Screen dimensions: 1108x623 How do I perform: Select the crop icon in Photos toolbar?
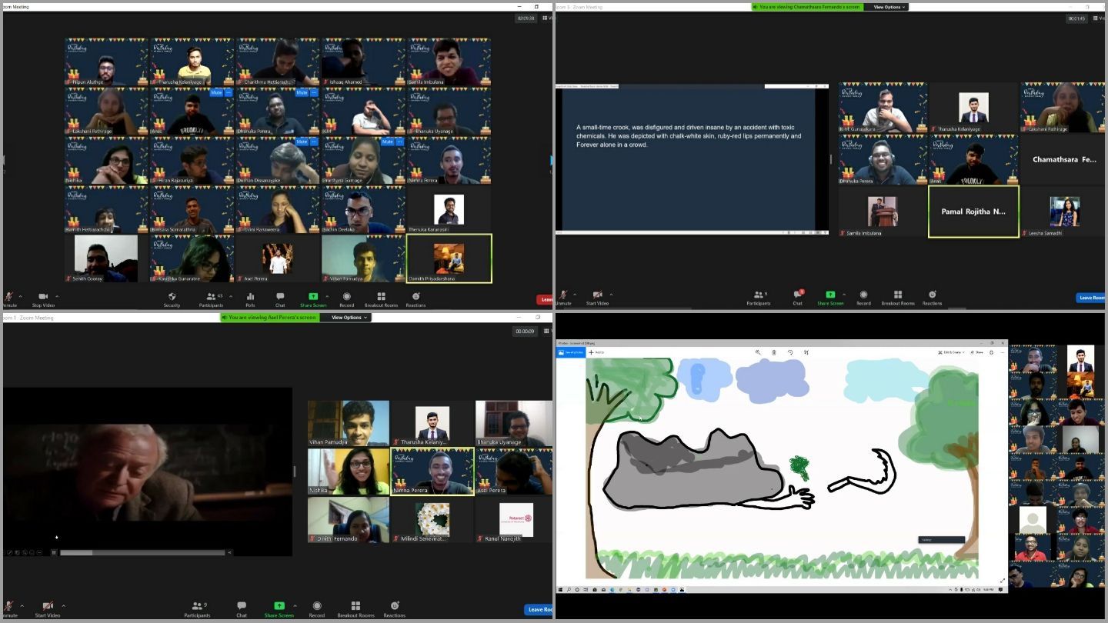click(806, 352)
